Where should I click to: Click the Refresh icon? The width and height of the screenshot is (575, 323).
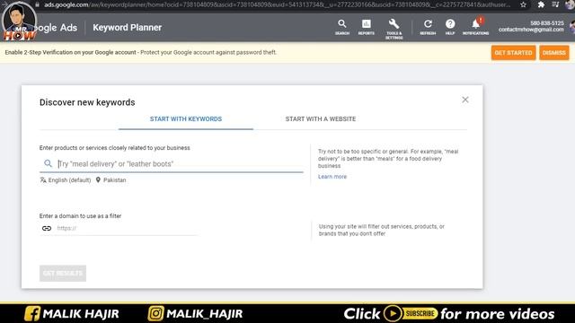(x=428, y=27)
